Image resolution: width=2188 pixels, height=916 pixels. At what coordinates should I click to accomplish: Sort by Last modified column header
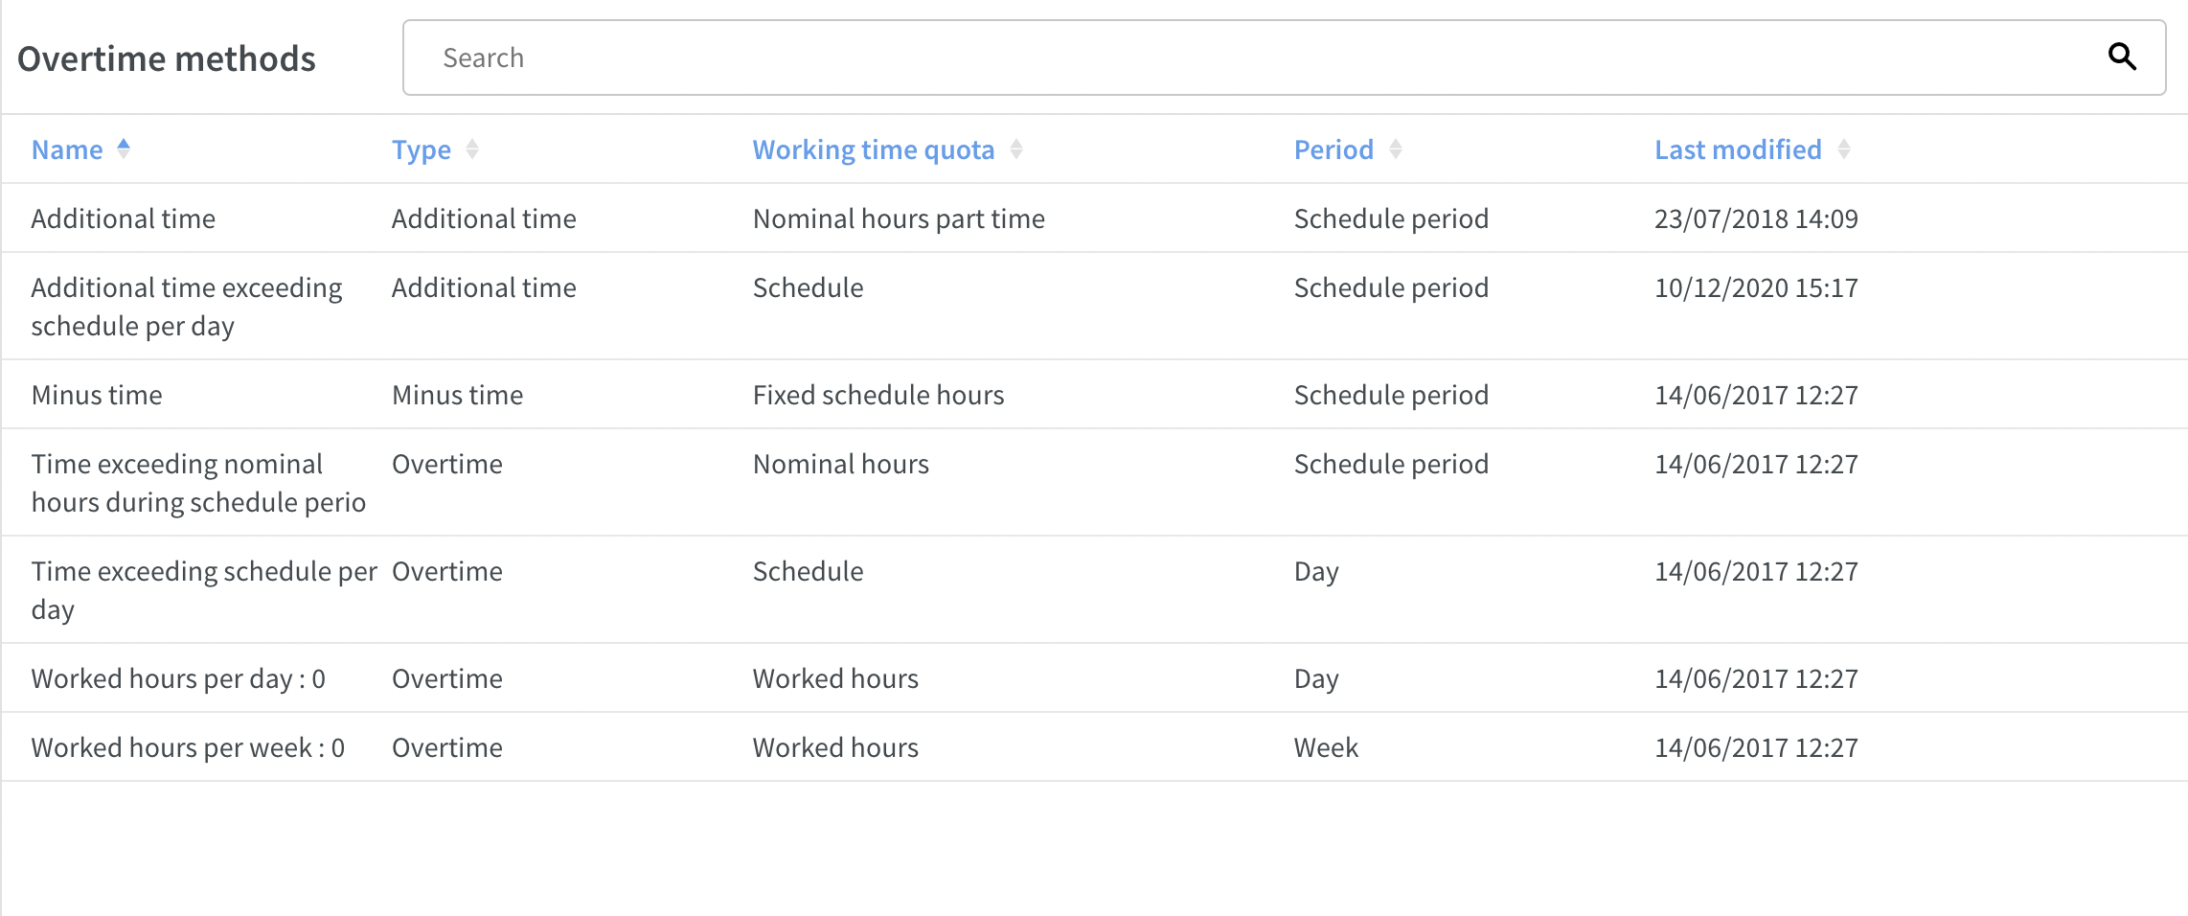point(1738,149)
